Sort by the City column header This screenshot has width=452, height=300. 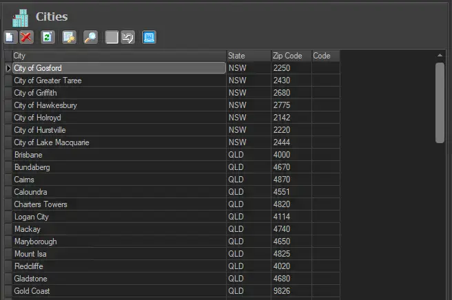pos(119,56)
